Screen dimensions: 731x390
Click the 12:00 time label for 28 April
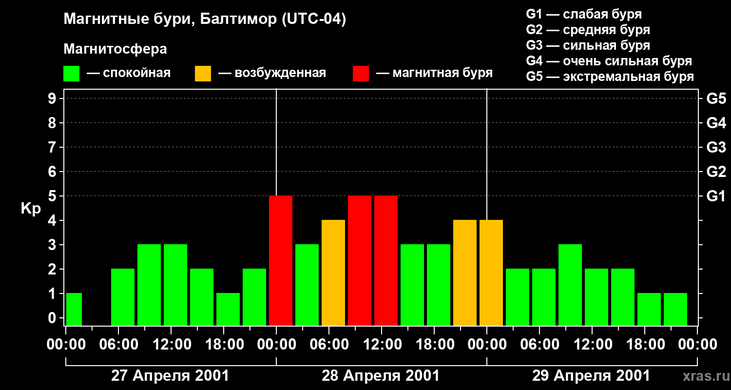pyautogui.click(x=382, y=345)
